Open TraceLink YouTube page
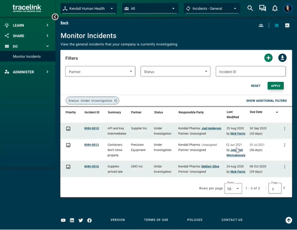 point(63,220)
